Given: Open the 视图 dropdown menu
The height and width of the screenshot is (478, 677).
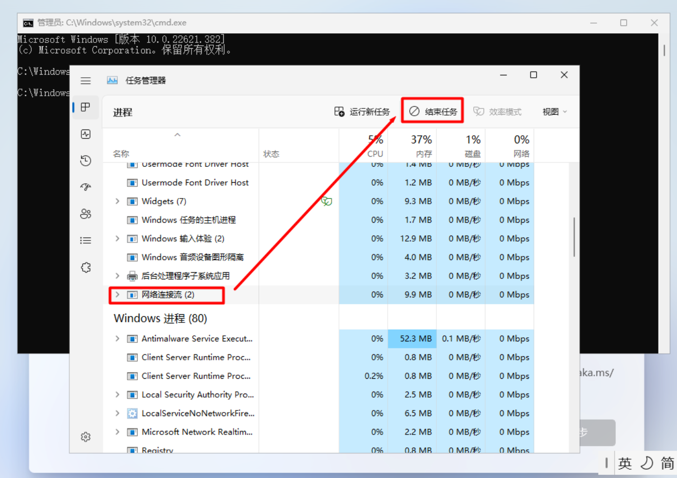Looking at the screenshot, I should tap(555, 112).
